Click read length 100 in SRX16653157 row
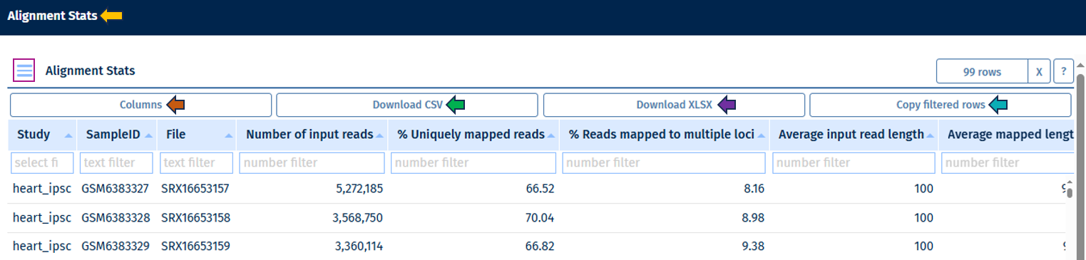1086x260 pixels. coord(924,189)
